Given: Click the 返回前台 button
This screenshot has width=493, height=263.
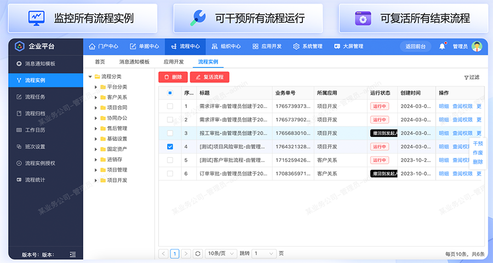Looking at the screenshot, I should [x=416, y=47].
